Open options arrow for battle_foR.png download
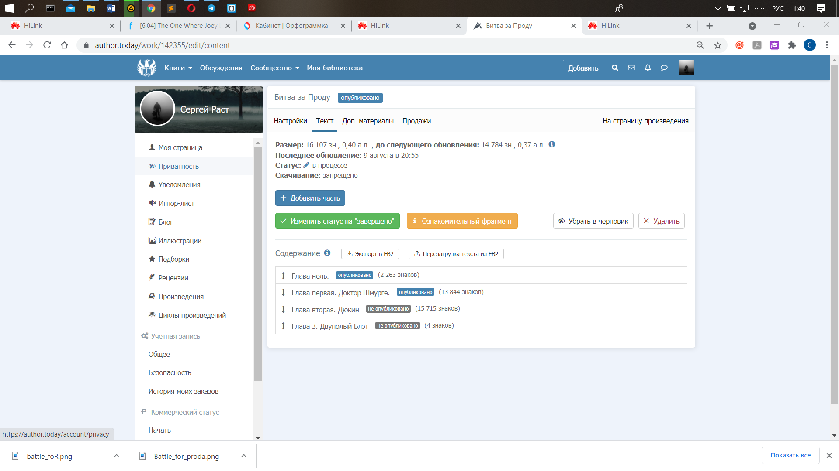Viewport: 839px width, 471px height. [x=116, y=456]
